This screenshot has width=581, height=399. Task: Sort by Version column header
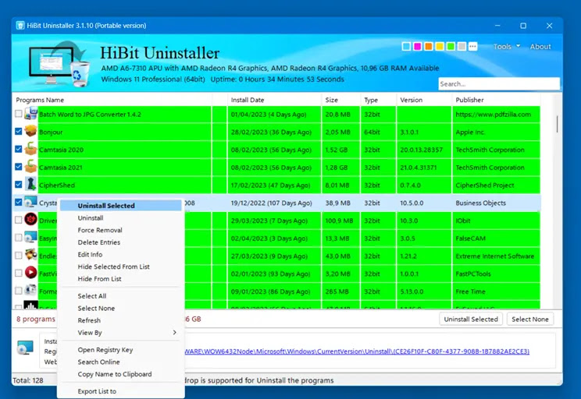pos(424,100)
